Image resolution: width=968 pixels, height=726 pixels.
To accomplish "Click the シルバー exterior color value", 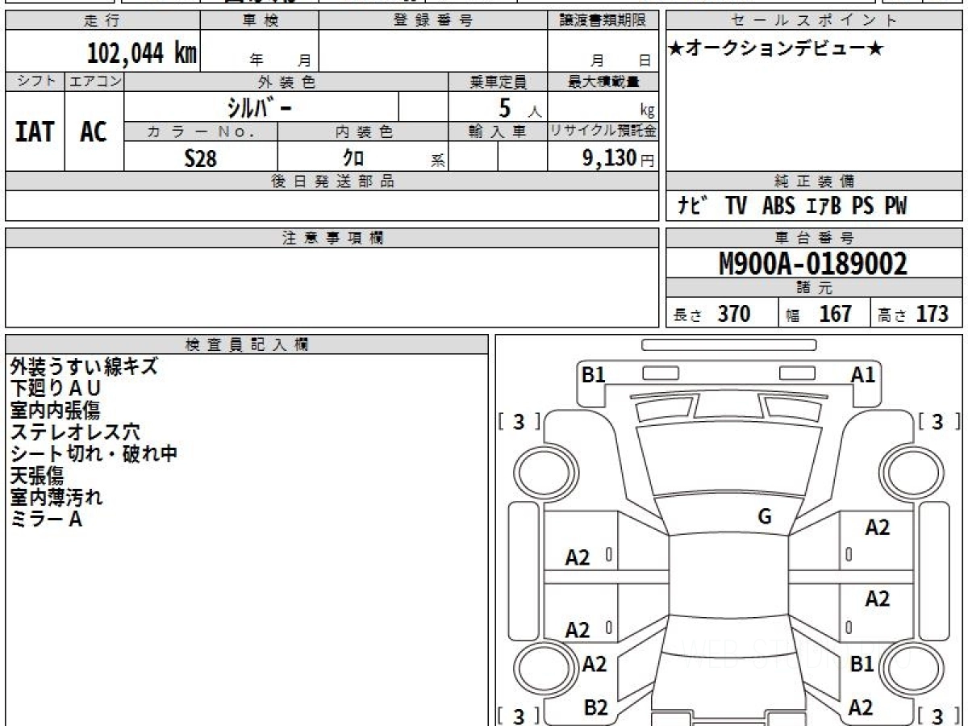I will point(258,107).
